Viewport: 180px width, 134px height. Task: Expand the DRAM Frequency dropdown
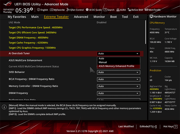pyautogui.click(x=119, y=93)
